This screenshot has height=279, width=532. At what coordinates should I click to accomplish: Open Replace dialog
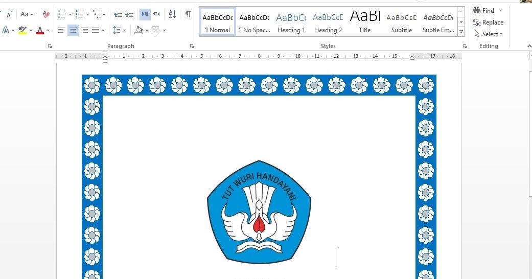click(x=488, y=22)
